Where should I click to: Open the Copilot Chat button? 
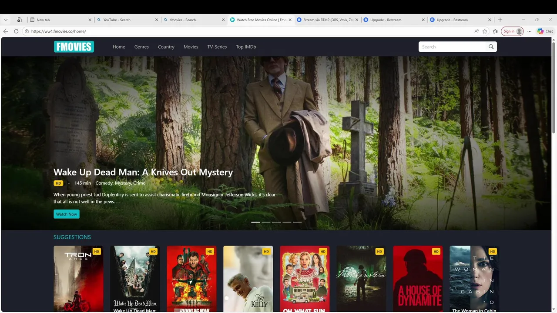(x=545, y=31)
